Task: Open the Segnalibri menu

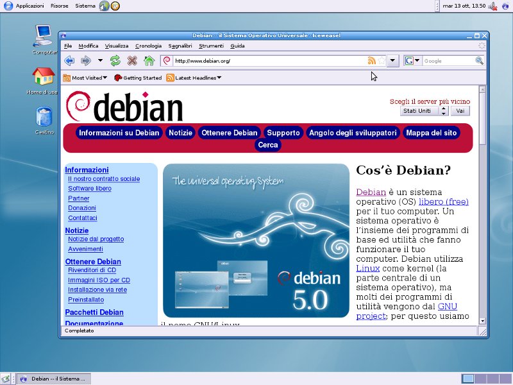Action: click(180, 46)
